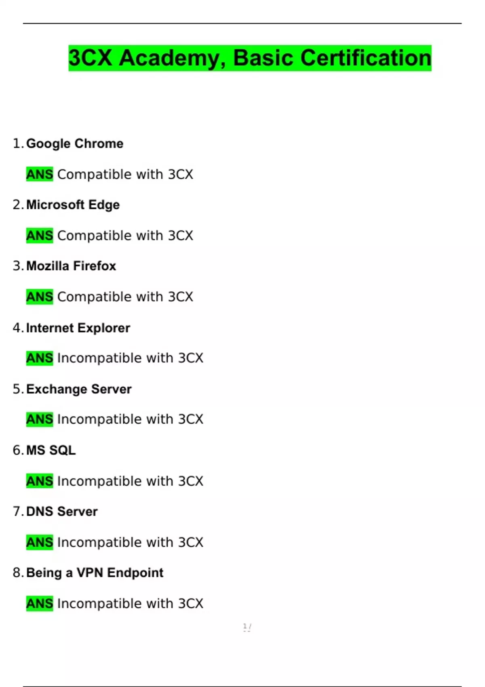This screenshot has width=485, height=687.
Task: Click the "MS SQL" question heading
Action: click(51, 450)
